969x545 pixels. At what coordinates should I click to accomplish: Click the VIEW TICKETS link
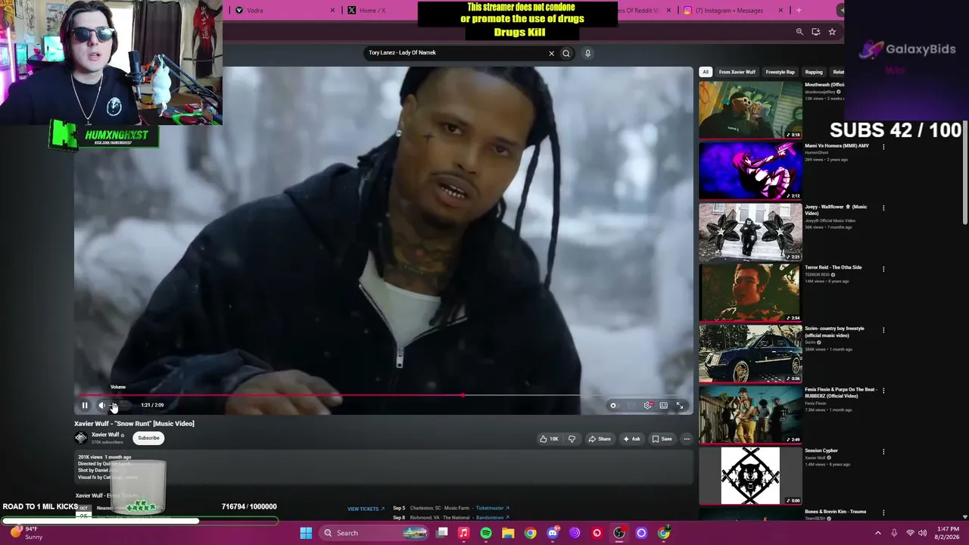pyautogui.click(x=366, y=509)
